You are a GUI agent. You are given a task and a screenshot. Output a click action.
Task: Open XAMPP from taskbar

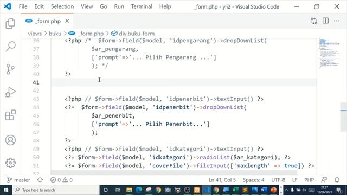click(197, 190)
